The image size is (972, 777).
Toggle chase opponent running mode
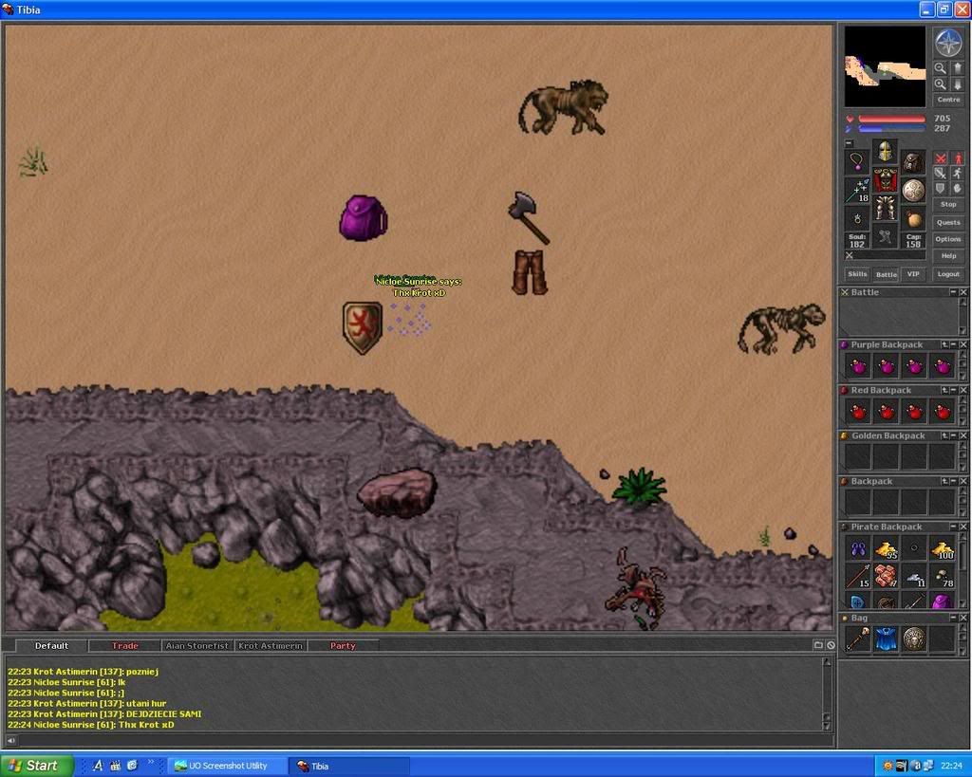click(x=959, y=174)
